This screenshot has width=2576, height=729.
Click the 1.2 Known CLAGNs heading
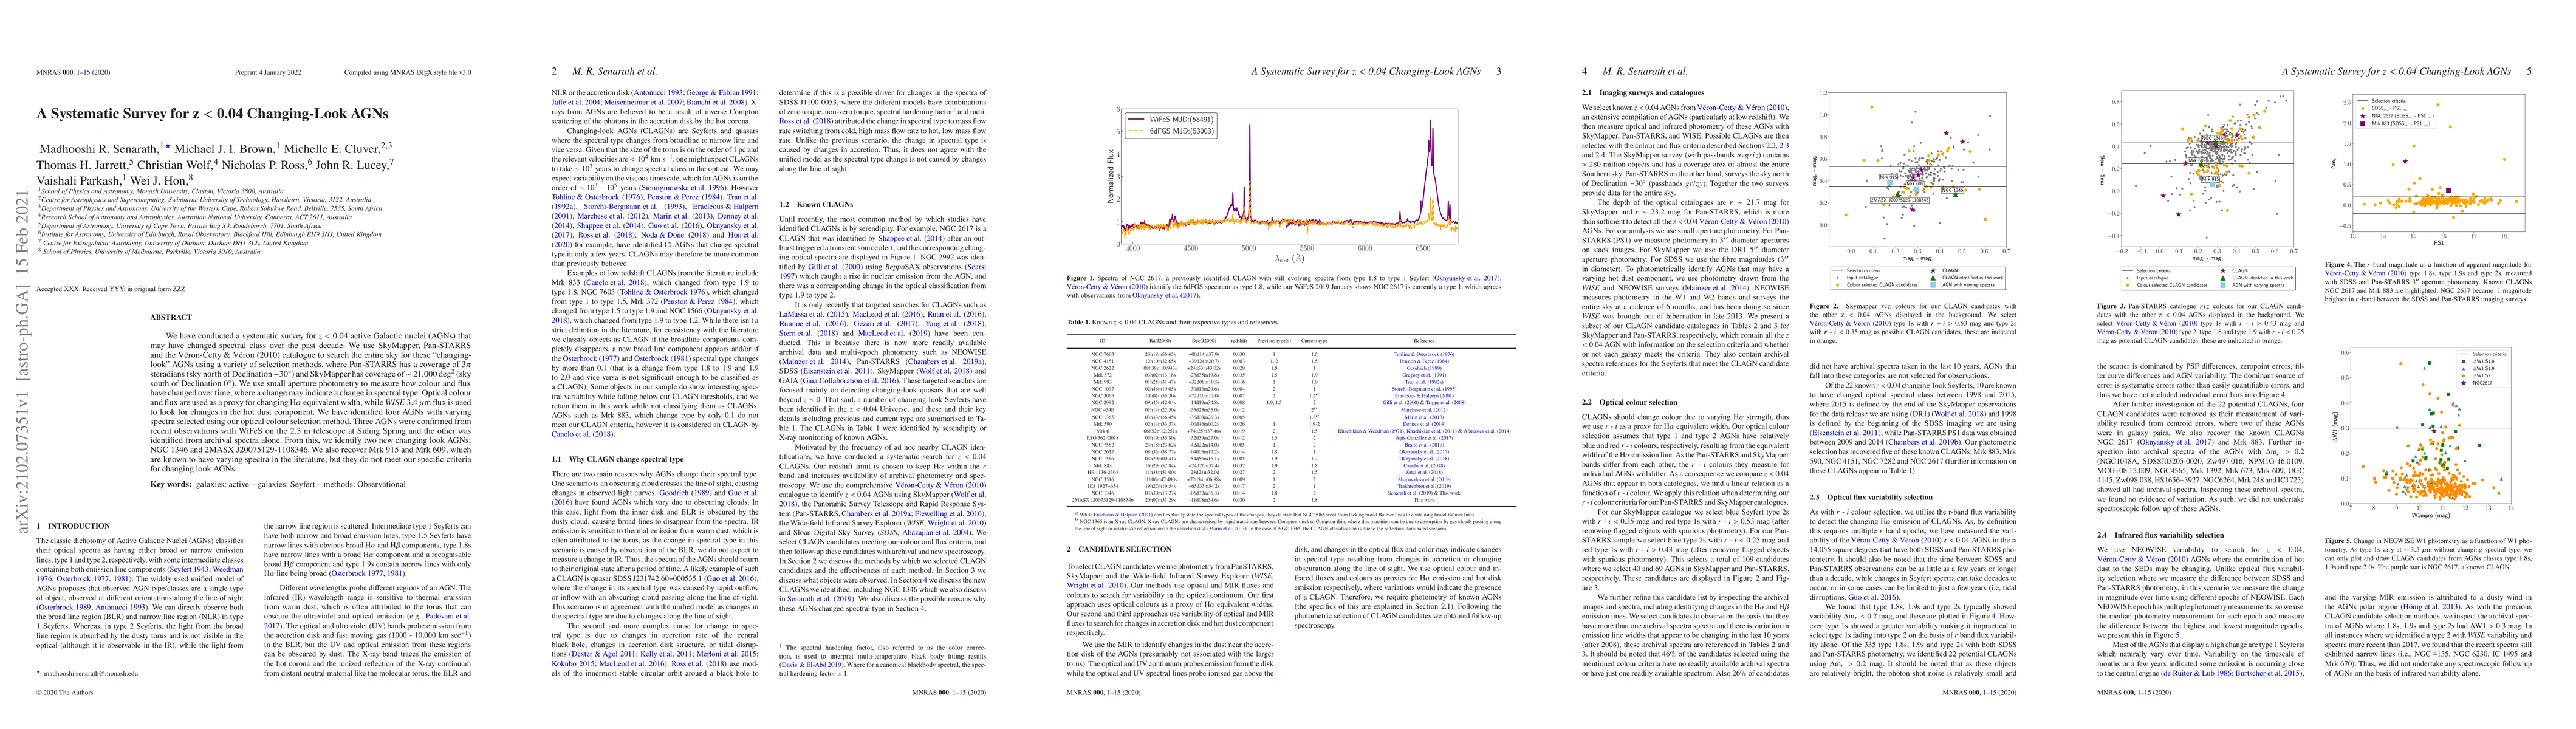click(x=815, y=204)
